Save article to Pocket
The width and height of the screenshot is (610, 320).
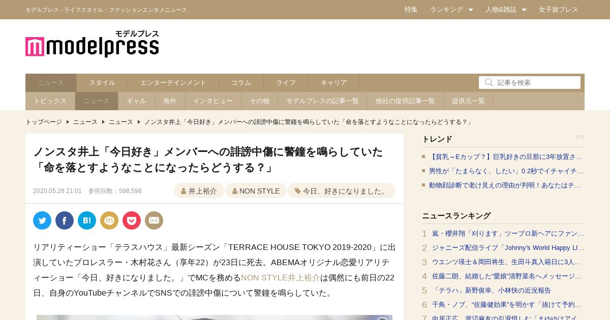(132, 220)
